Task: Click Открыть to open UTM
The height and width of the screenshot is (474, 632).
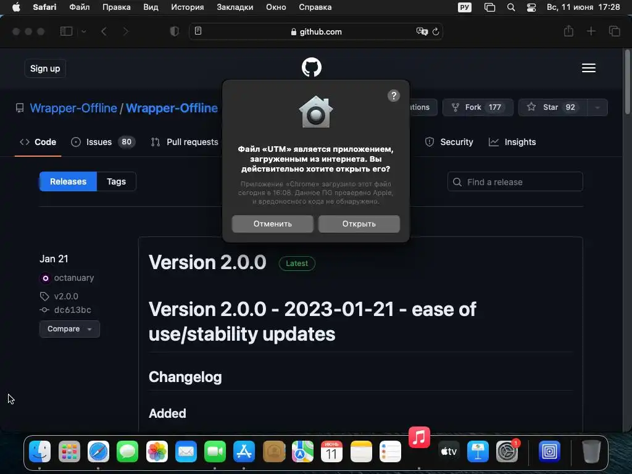Action: (x=359, y=223)
